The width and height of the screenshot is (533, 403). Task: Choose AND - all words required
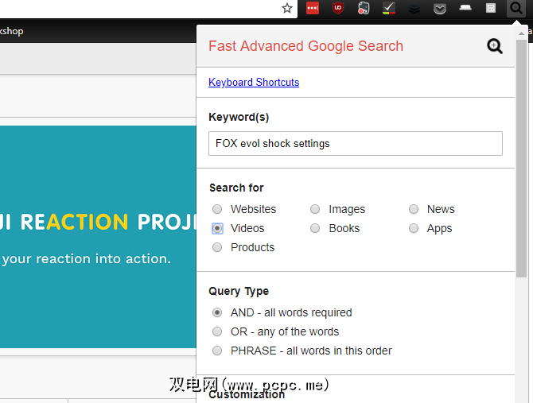click(x=217, y=312)
